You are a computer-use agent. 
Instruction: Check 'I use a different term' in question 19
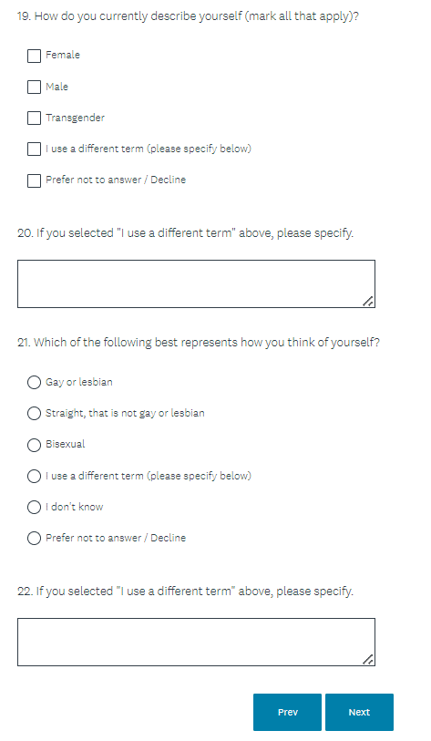click(x=34, y=149)
